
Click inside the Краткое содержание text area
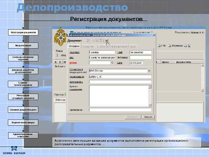(119, 96)
